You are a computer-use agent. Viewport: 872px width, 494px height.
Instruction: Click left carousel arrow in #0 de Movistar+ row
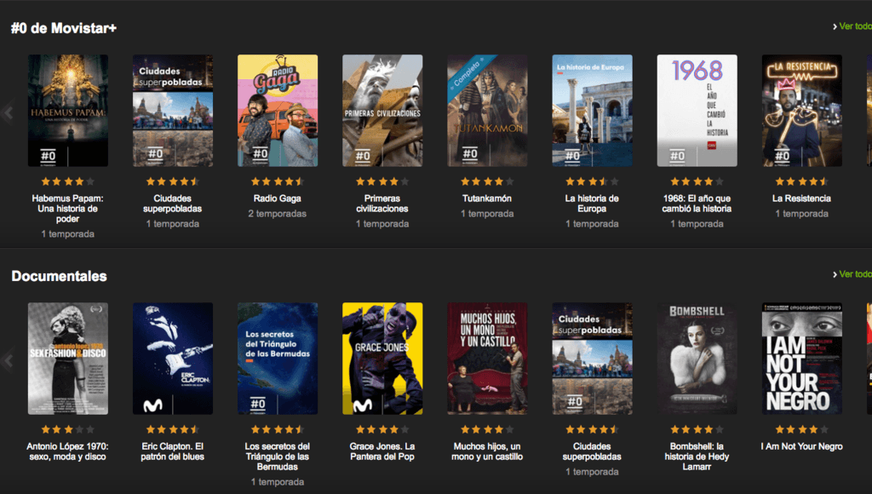click(9, 112)
